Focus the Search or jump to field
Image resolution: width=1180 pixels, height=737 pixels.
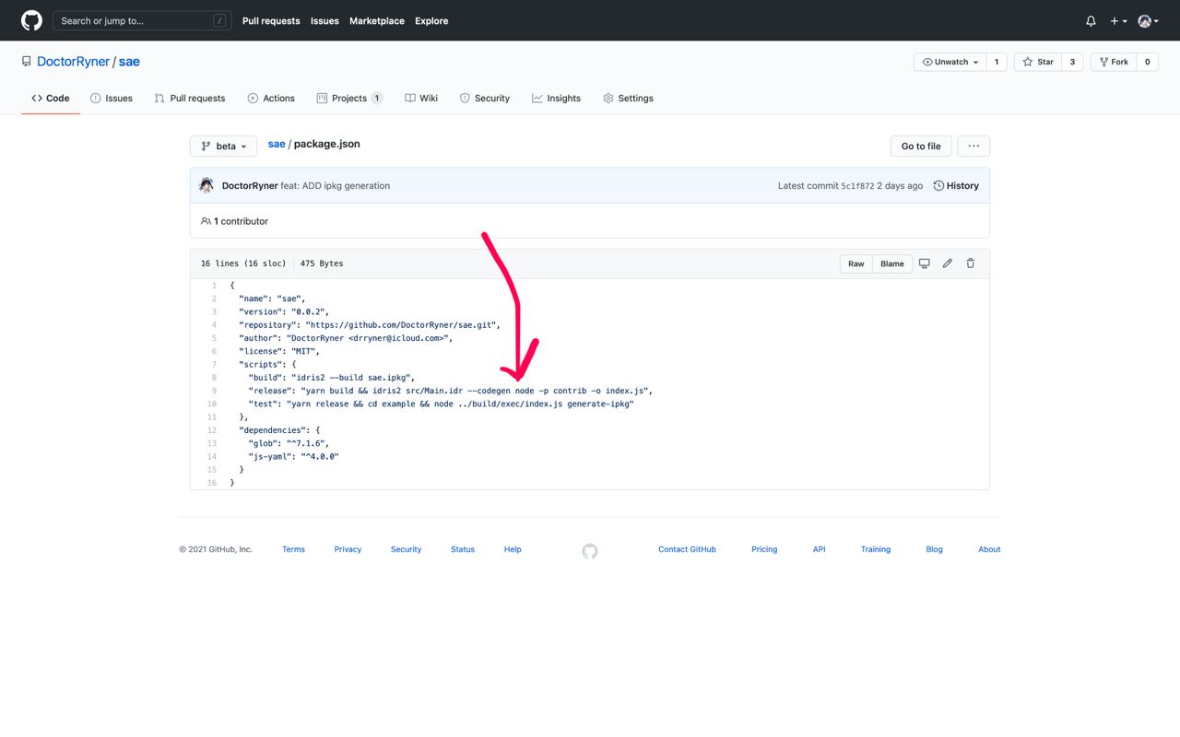(x=140, y=20)
